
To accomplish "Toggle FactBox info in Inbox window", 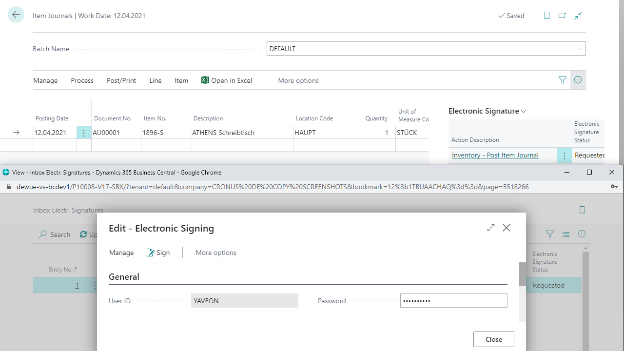I will click(582, 234).
